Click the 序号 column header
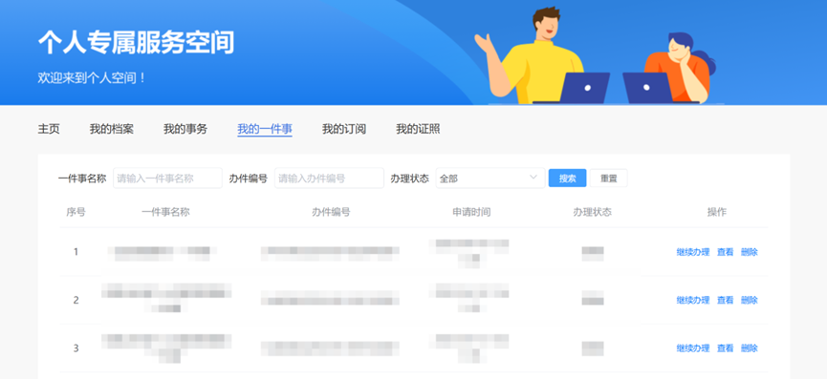Viewport: 827px width, 379px height. (76, 212)
